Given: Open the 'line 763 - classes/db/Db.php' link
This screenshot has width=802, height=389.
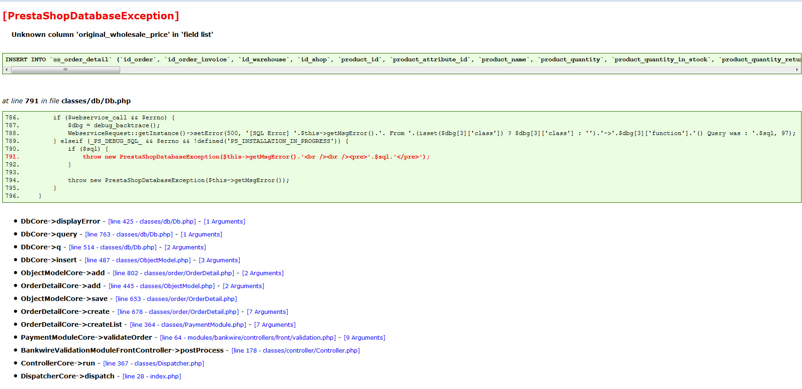Looking at the screenshot, I should [129, 235].
